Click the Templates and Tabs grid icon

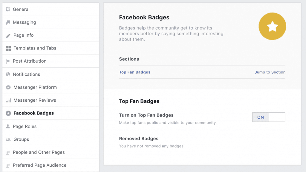[x=8, y=49]
